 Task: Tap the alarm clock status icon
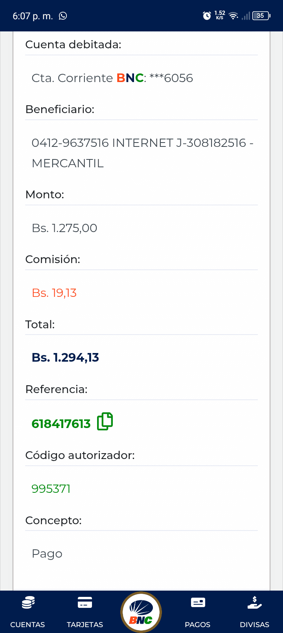click(207, 16)
